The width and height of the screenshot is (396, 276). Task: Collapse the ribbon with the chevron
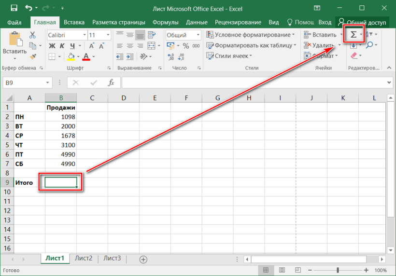coord(389,68)
